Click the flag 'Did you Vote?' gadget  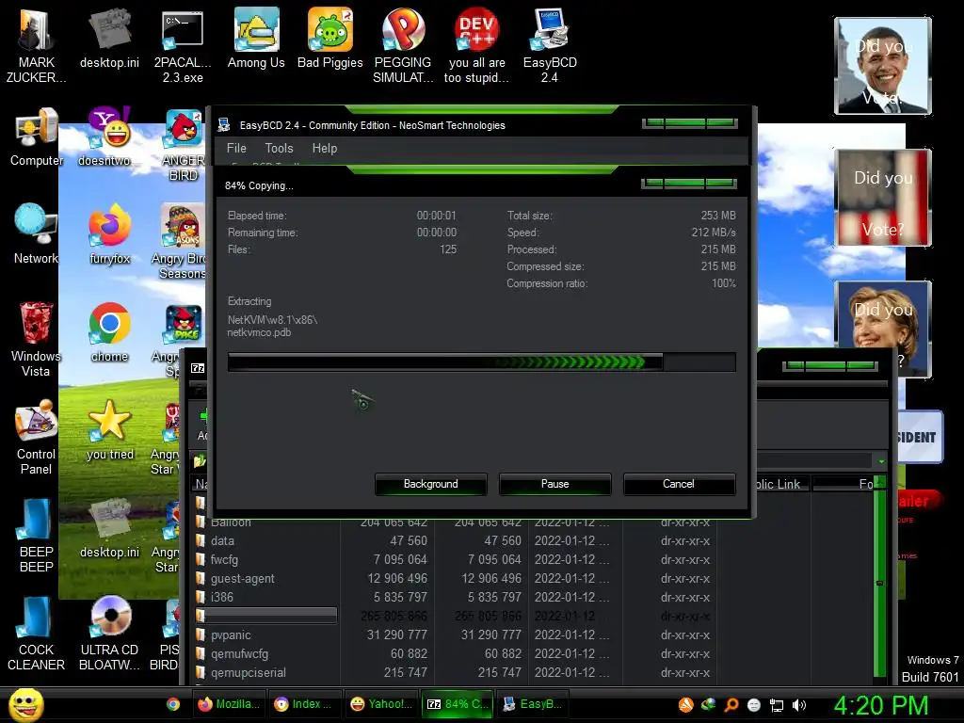point(883,198)
